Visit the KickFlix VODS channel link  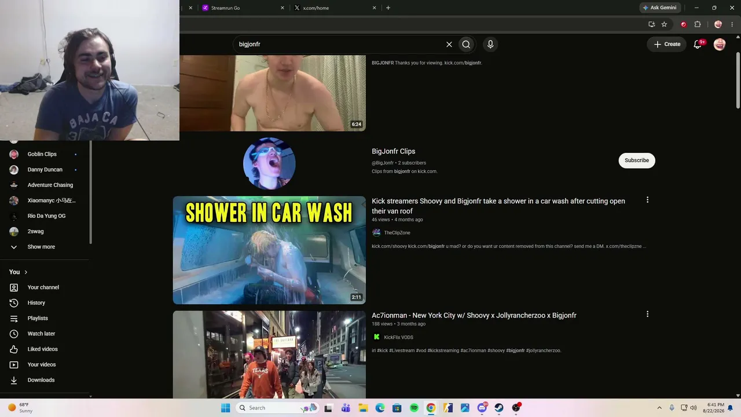click(398, 337)
